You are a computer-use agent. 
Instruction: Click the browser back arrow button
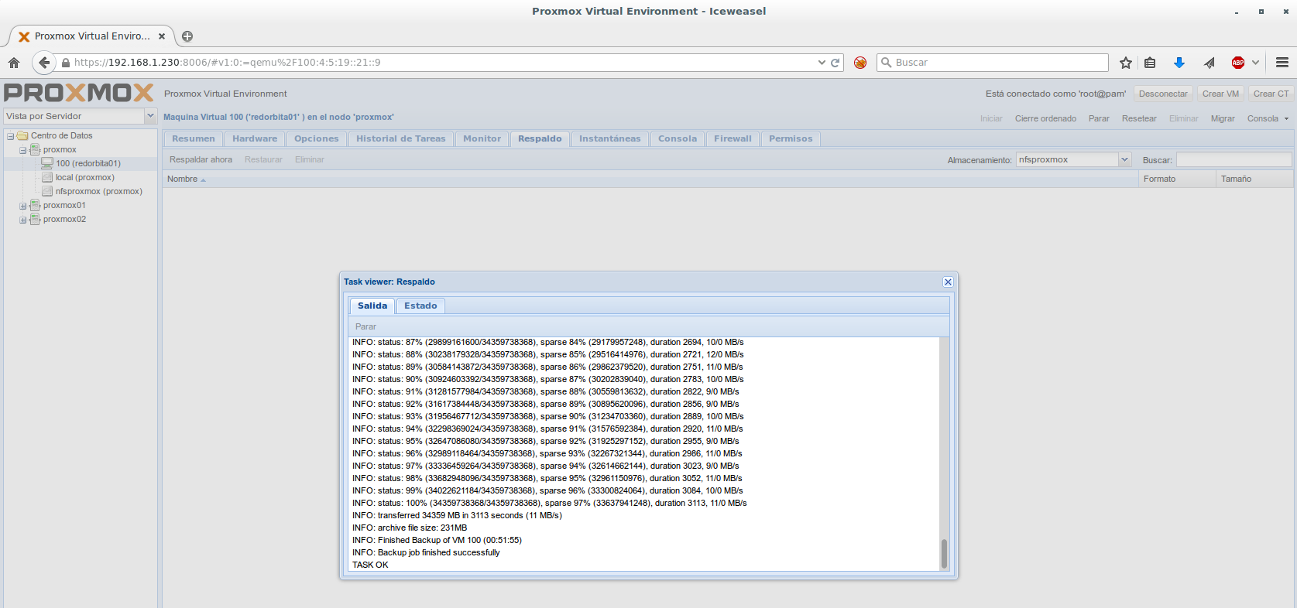pos(44,63)
